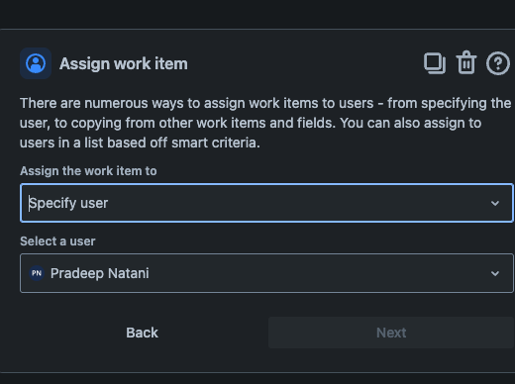Viewport: 515px width, 384px height.
Task: Click the empty panel area below the Back button
Action: pos(142,360)
